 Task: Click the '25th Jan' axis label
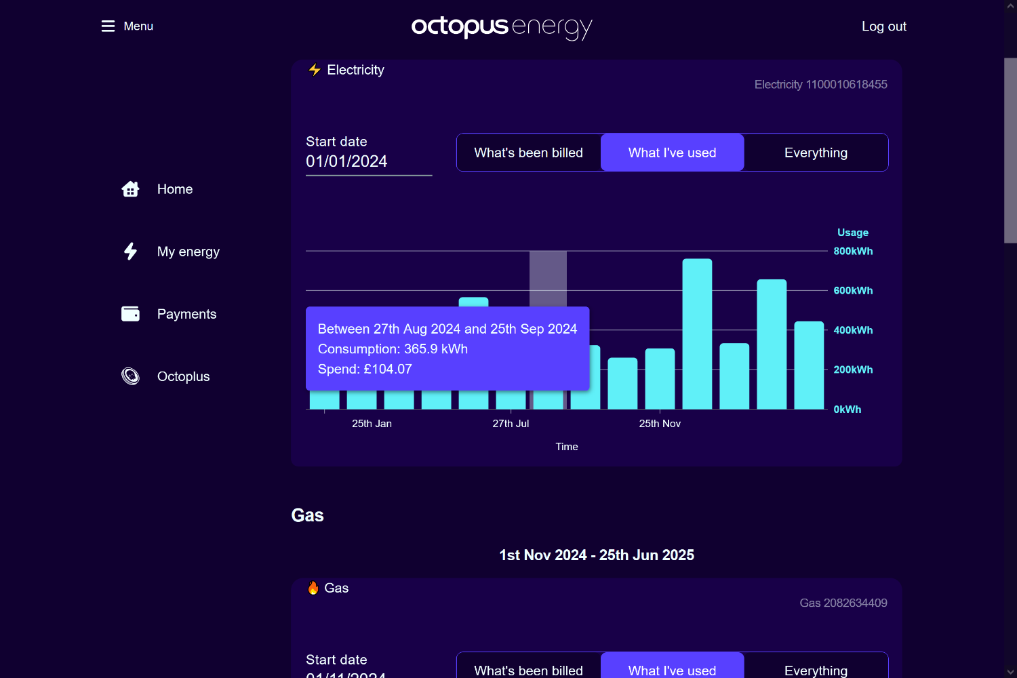pos(372,424)
